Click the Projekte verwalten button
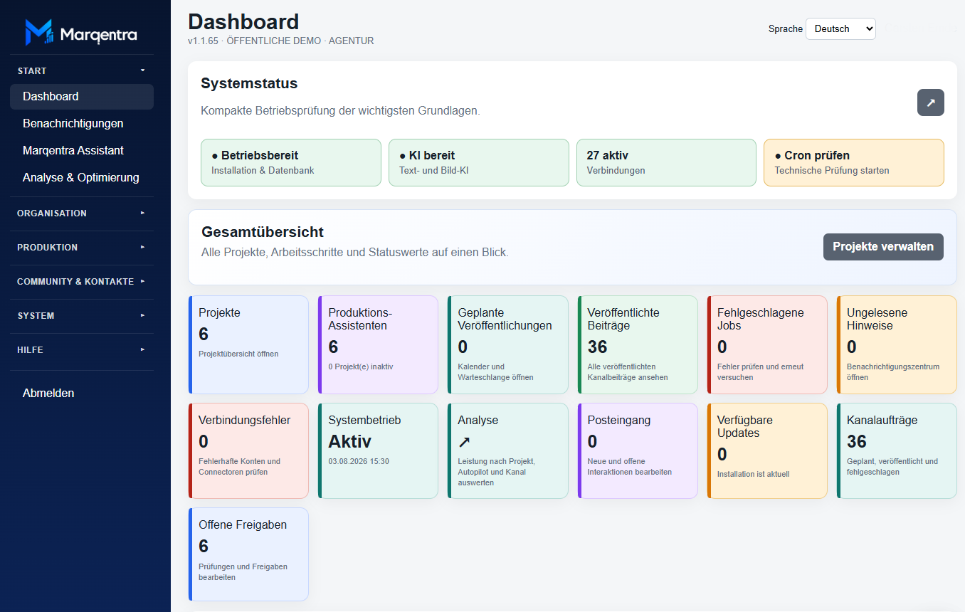965x612 pixels. pyautogui.click(x=883, y=246)
